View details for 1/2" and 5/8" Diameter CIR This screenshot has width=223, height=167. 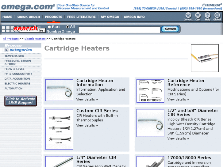pos(178,139)
